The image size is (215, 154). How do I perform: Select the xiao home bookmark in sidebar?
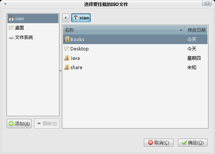(x=33, y=18)
